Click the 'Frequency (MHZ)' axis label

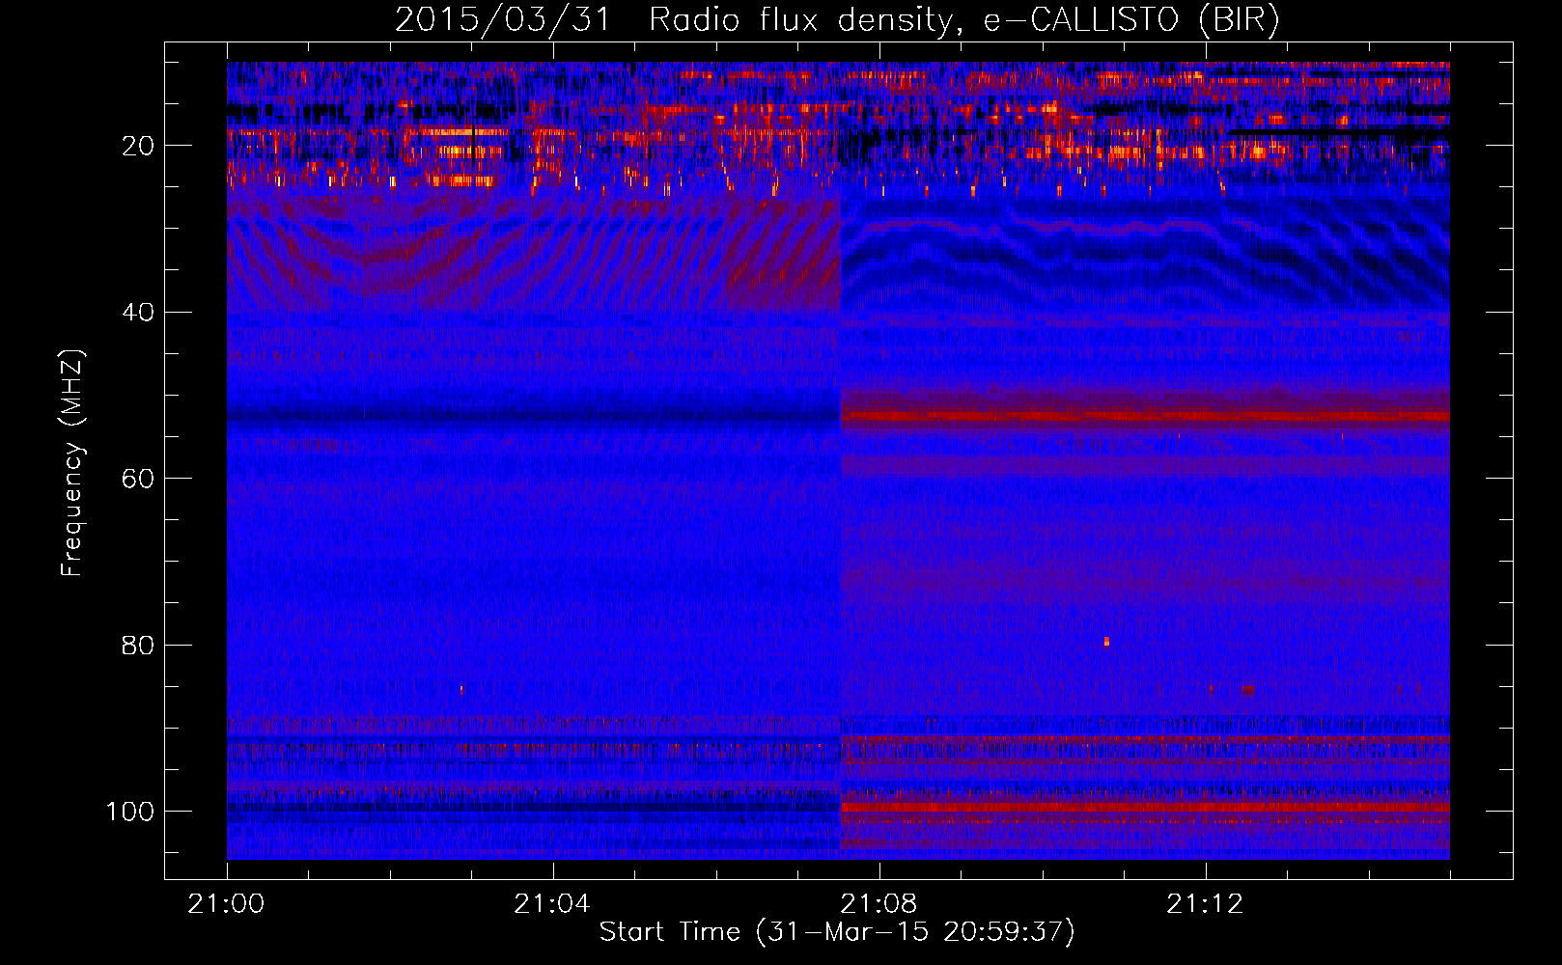[72, 463]
